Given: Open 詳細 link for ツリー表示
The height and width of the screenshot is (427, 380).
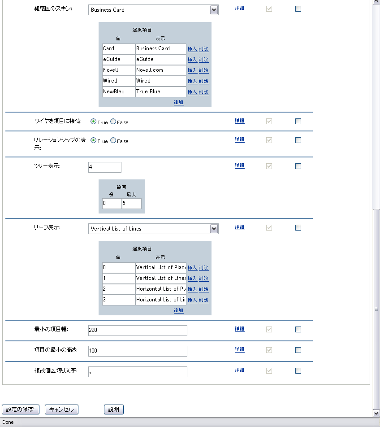Looking at the screenshot, I should (239, 166).
